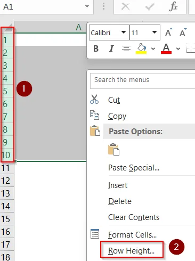
Task: Select row 14 header
Action: tap(7, 206)
